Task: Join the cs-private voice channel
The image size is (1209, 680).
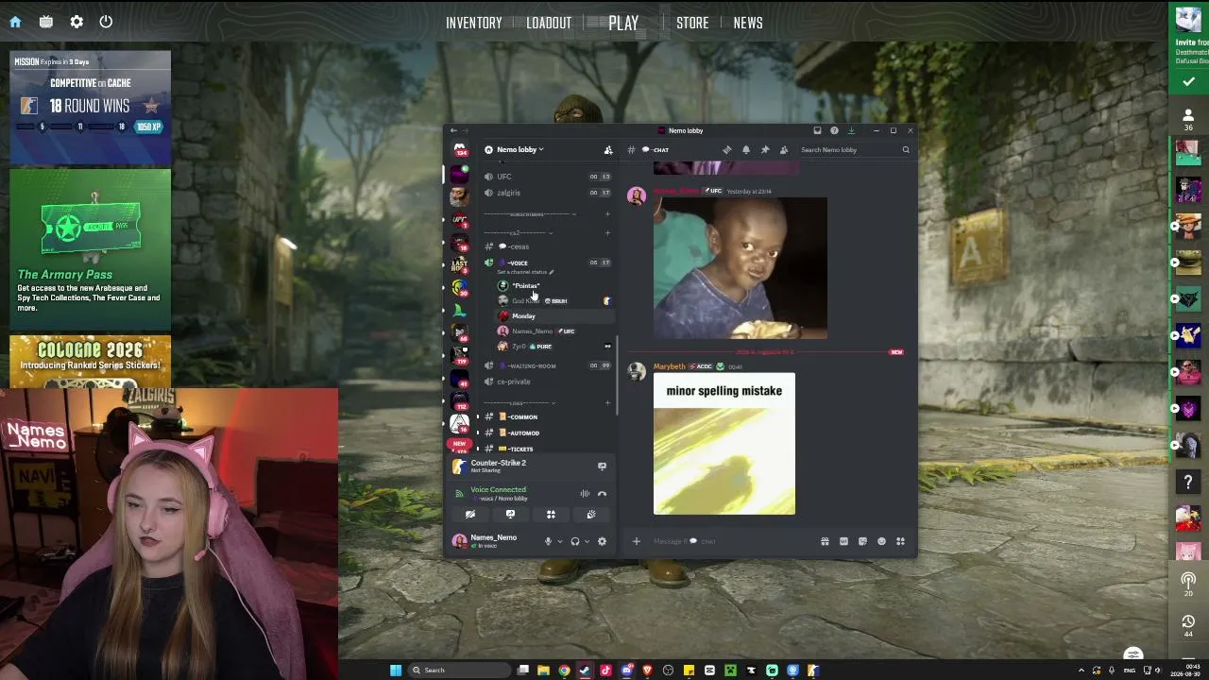Action: click(x=546, y=382)
